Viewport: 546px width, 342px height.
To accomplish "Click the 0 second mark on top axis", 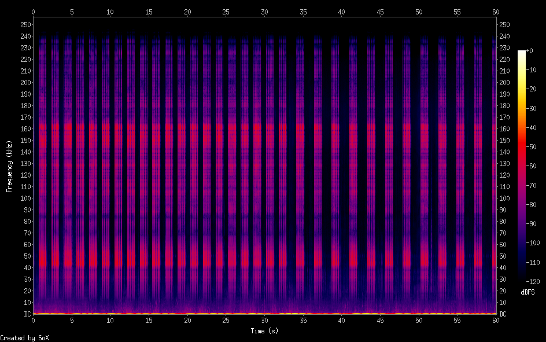I will point(34,12).
